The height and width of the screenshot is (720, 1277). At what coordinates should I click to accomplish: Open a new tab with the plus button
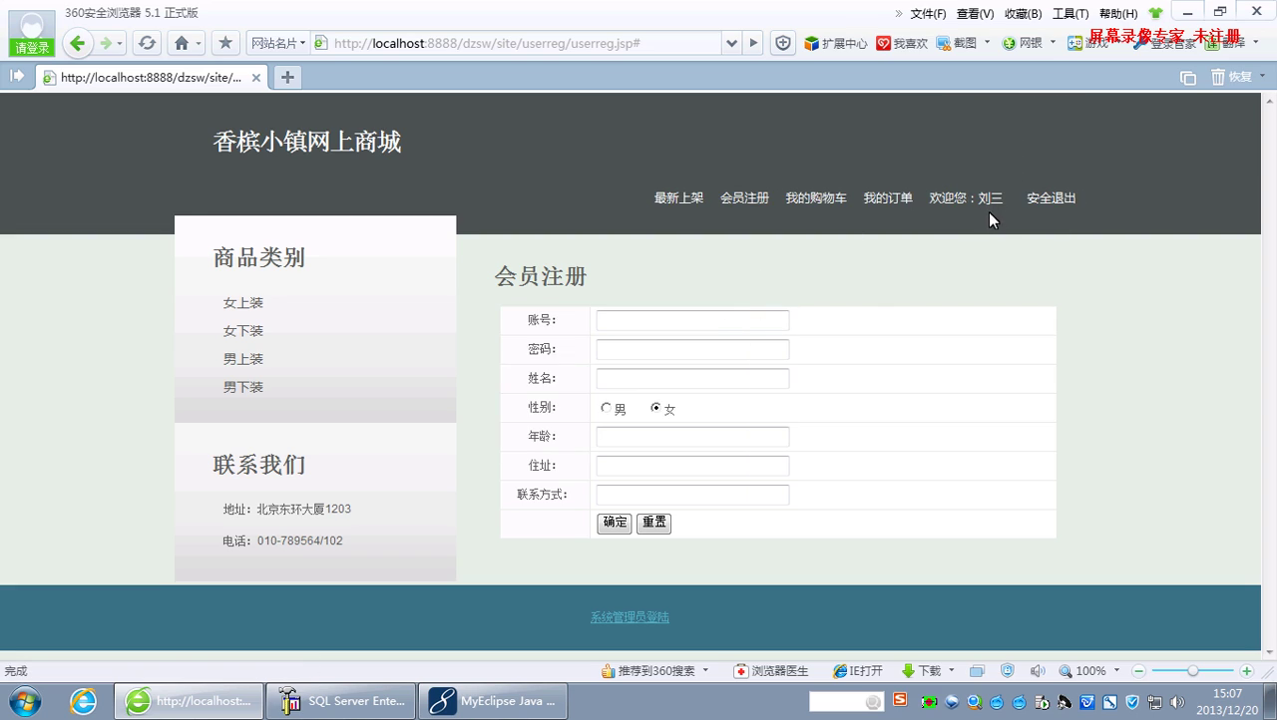click(x=287, y=77)
